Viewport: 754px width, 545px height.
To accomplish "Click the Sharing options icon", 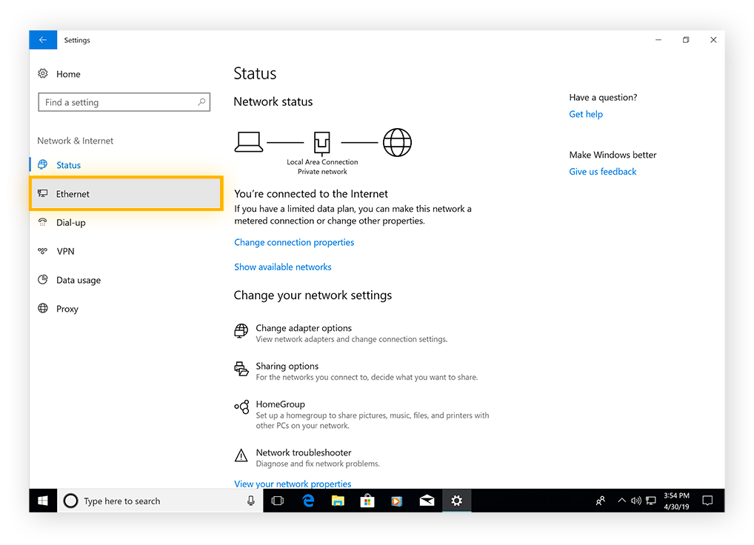I will pos(241,370).
